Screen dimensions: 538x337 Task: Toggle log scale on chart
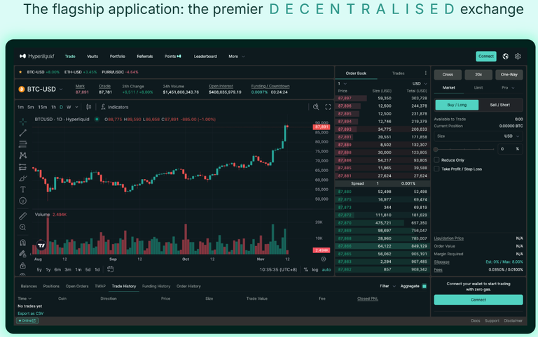pyautogui.click(x=315, y=270)
